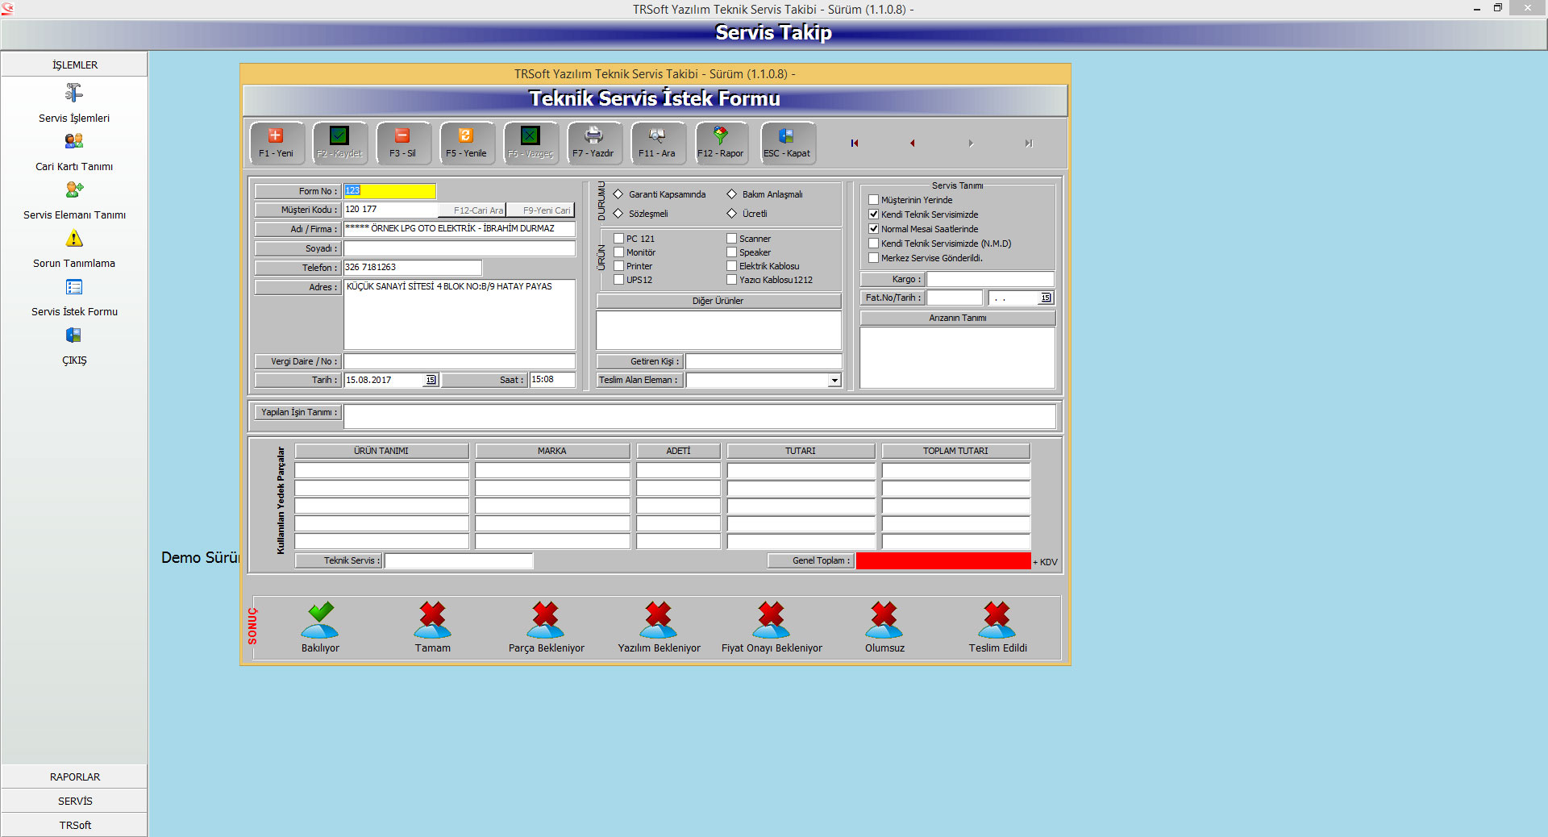Screen dimensions: 1548x837
Task: Open the SERVİS sidebar section
Action: [74, 801]
